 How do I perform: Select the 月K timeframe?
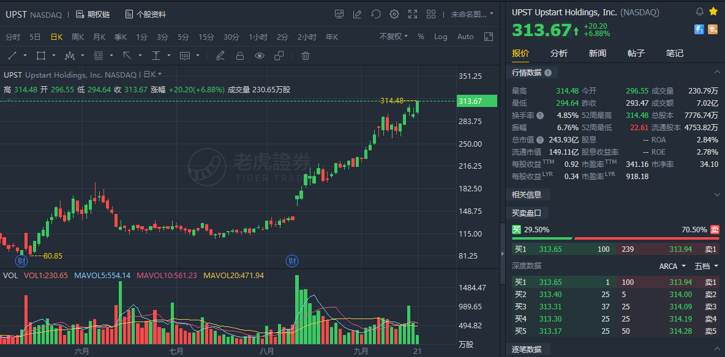tap(99, 37)
